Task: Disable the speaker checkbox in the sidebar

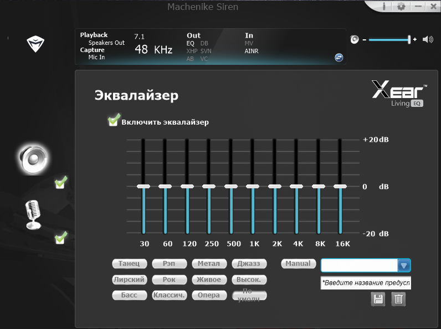Action: tap(61, 182)
